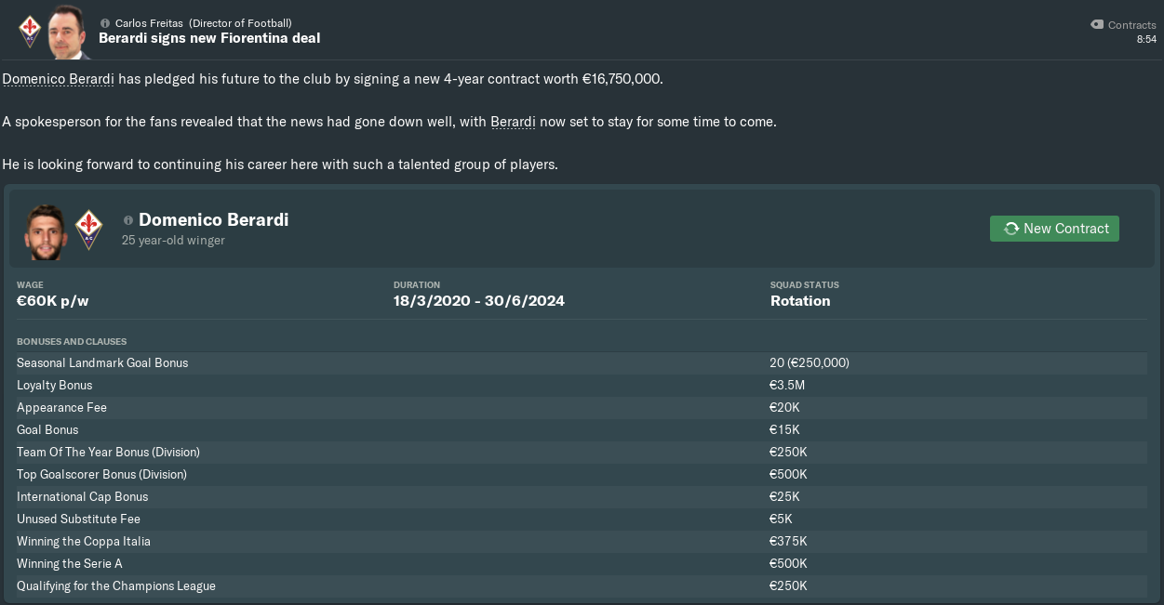Click the Contracts tag icon

[1097, 25]
